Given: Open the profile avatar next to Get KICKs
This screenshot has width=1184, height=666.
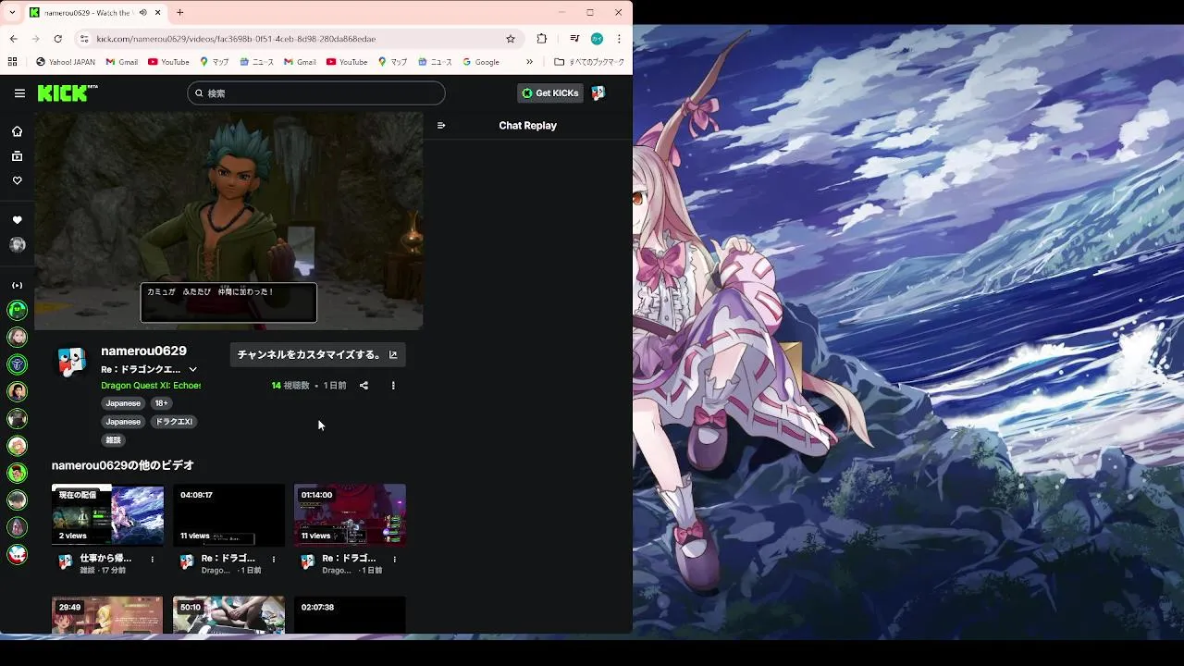Looking at the screenshot, I should (598, 93).
